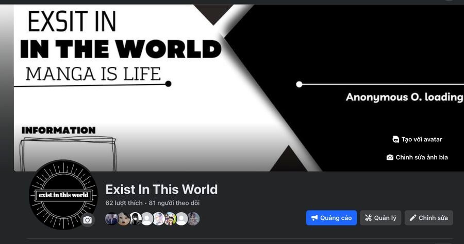Click the seventh follower avatar, default silhouette
The height and width of the screenshot is (244, 464).
(181, 219)
